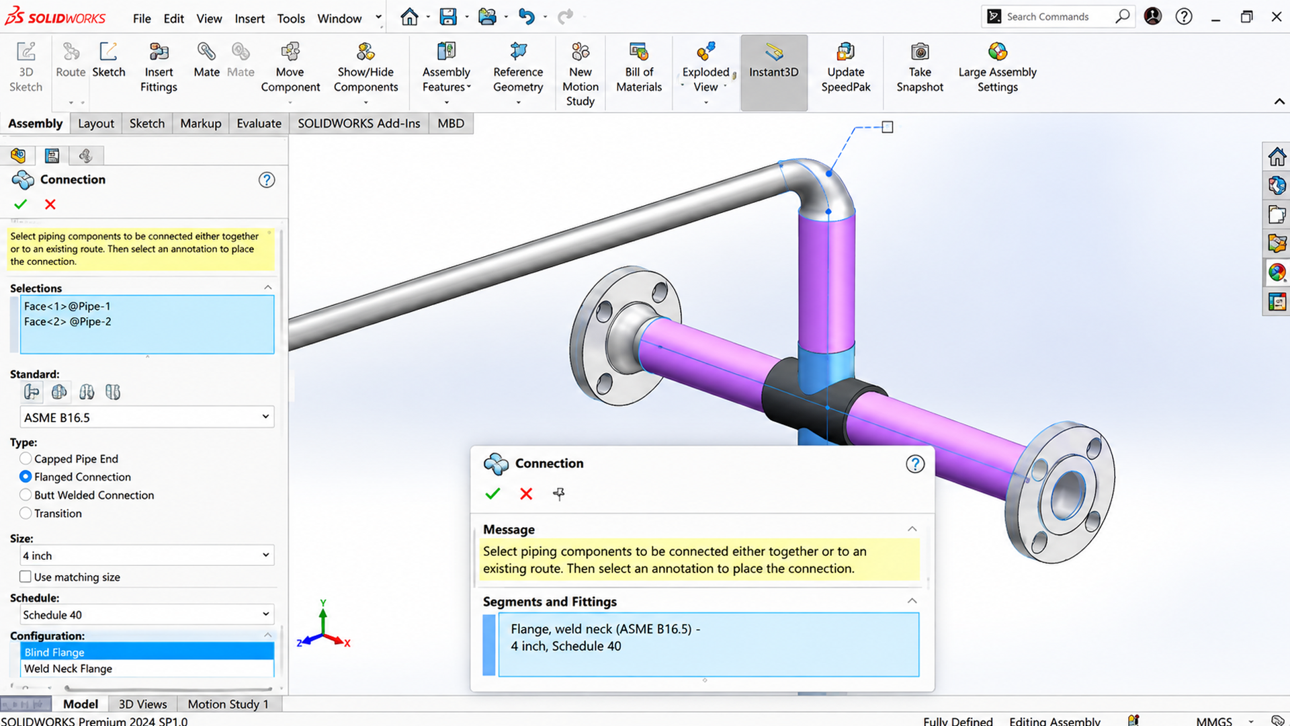
Task: Undo the last action
Action: click(x=527, y=17)
